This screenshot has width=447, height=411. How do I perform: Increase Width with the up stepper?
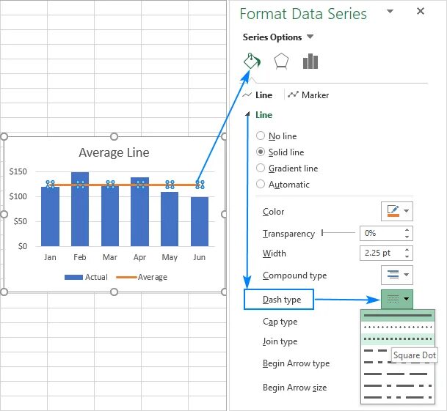(x=407, y=250)
